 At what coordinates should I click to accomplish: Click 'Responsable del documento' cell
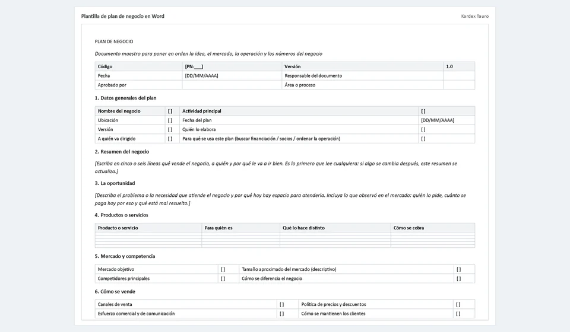pyautogui.click(x=362, y=76)
